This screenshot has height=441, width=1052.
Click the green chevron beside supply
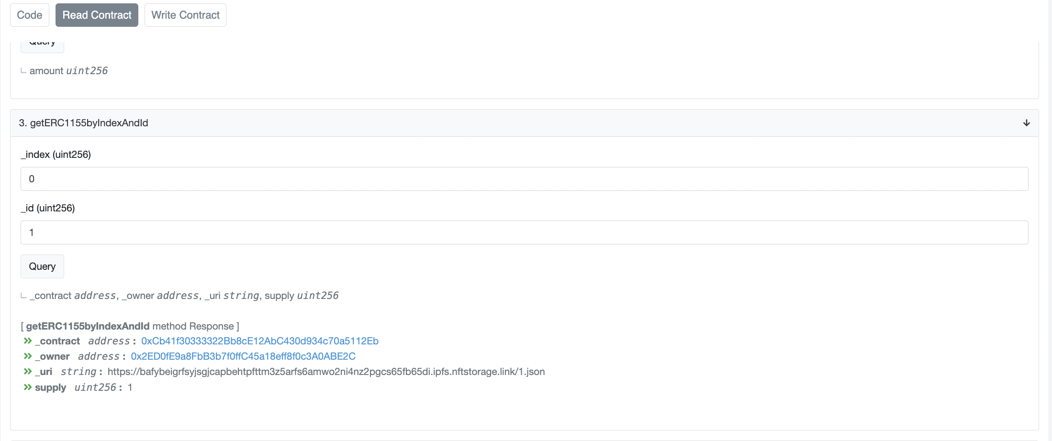(x=28, y=387)
